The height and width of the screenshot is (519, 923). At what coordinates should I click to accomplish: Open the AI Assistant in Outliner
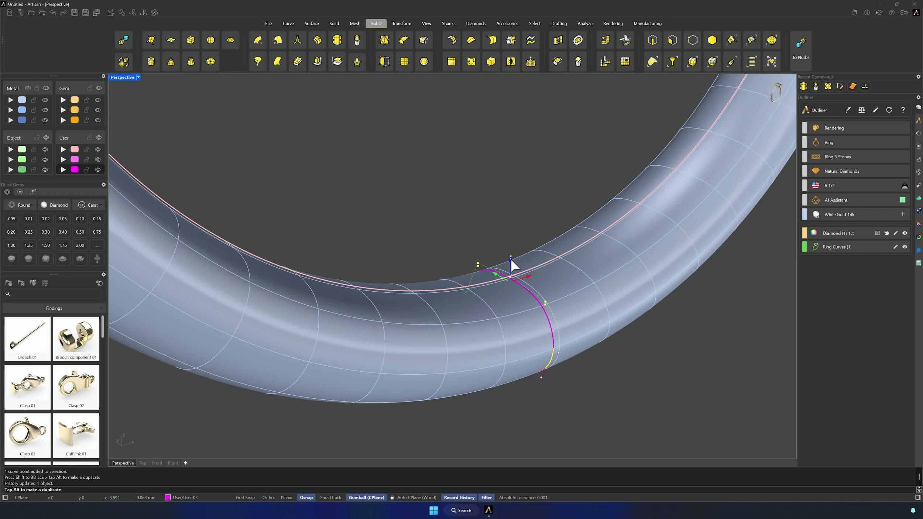pos(855,200)
